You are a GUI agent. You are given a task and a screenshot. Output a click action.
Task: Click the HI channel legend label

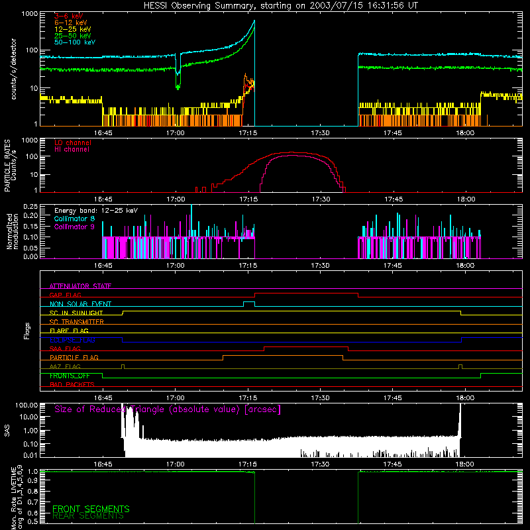[x=72, y=150]
